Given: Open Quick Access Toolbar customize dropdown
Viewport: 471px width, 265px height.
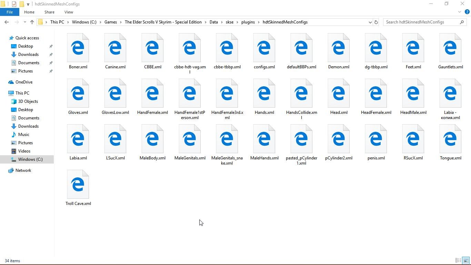Looking at the screenshot, I should (x=28, y=4).
